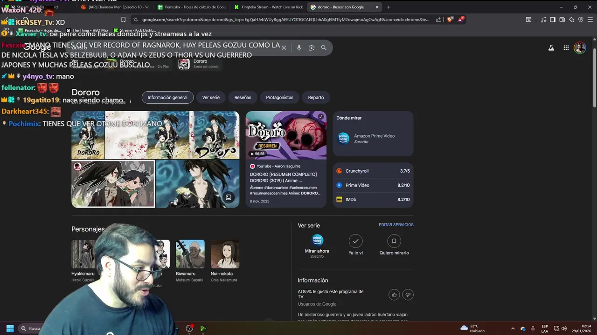Click the Prime Video 'Mirar ahora' icon

pyautogui.click(x=317, y=240)
